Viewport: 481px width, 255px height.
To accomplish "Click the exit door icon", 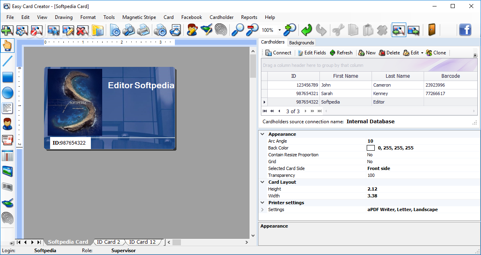I will pos(432,30).
